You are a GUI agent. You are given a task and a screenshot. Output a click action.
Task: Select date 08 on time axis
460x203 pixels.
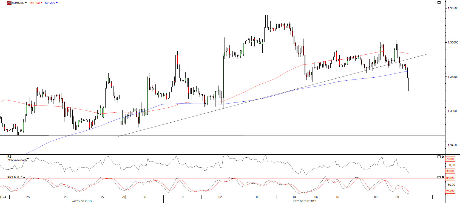tap(376, 197)
